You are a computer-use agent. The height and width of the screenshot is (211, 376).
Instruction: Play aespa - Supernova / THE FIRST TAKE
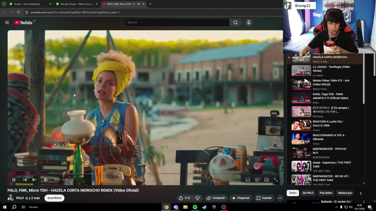(325, 166)
